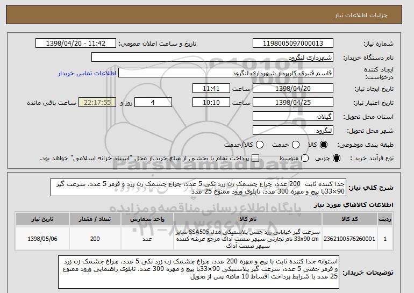This screenshot has width=414, height=293.
Task: Click the شماره نیاز label
Action: pos(379,44)
